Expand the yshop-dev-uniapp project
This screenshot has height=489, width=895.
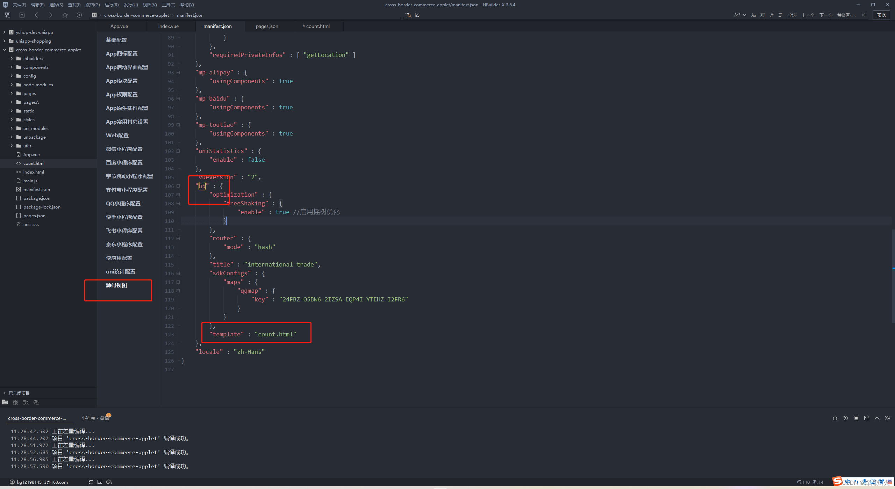[4, 32]
